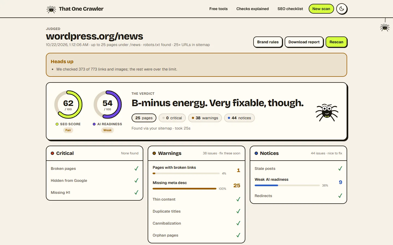Click the Thin content checkmark icon
The width and height of the screenshot is (393, 245).
point(238,199)
